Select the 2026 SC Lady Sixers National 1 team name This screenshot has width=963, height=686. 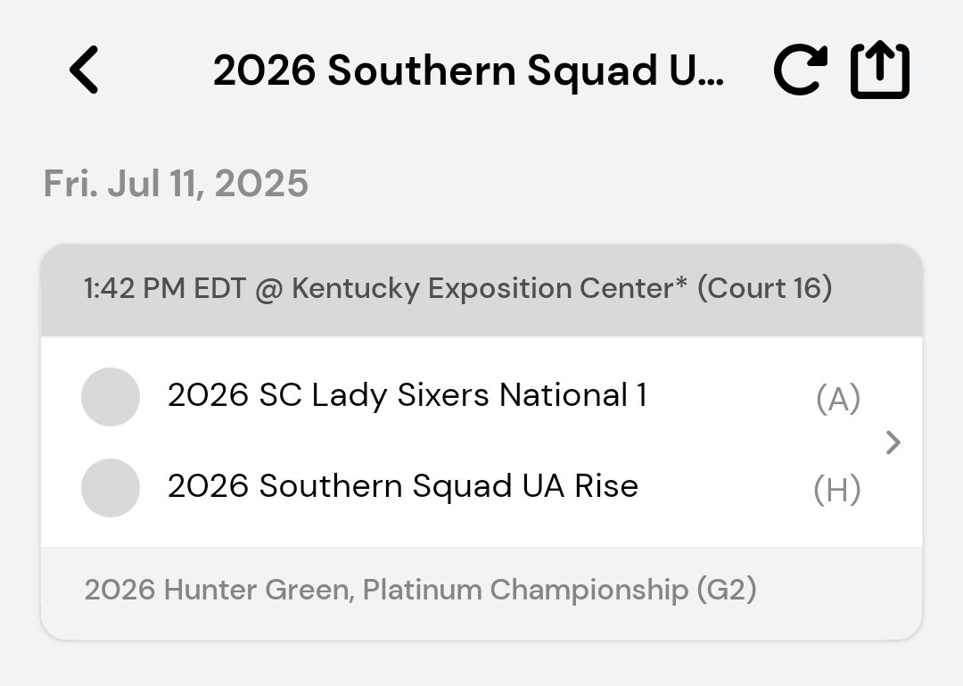coord(407,395)
